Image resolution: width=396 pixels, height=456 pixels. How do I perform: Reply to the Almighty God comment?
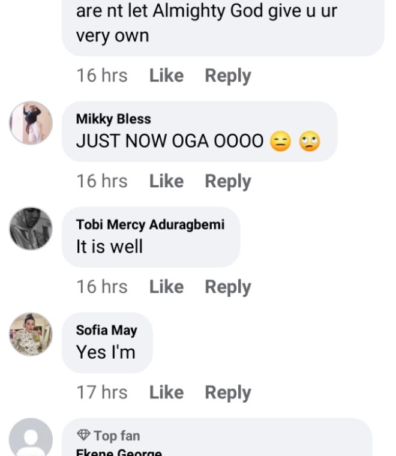(227, 76)
